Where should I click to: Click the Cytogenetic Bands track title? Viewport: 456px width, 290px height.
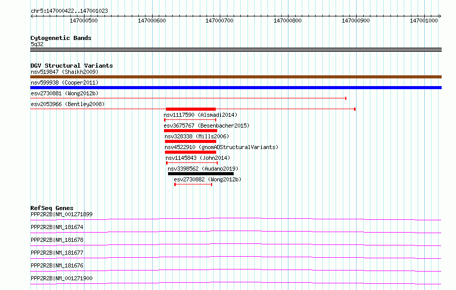click(x=61, y=38)
